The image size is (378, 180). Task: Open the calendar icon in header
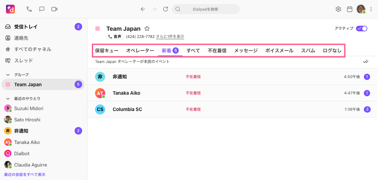coord(350,9)
